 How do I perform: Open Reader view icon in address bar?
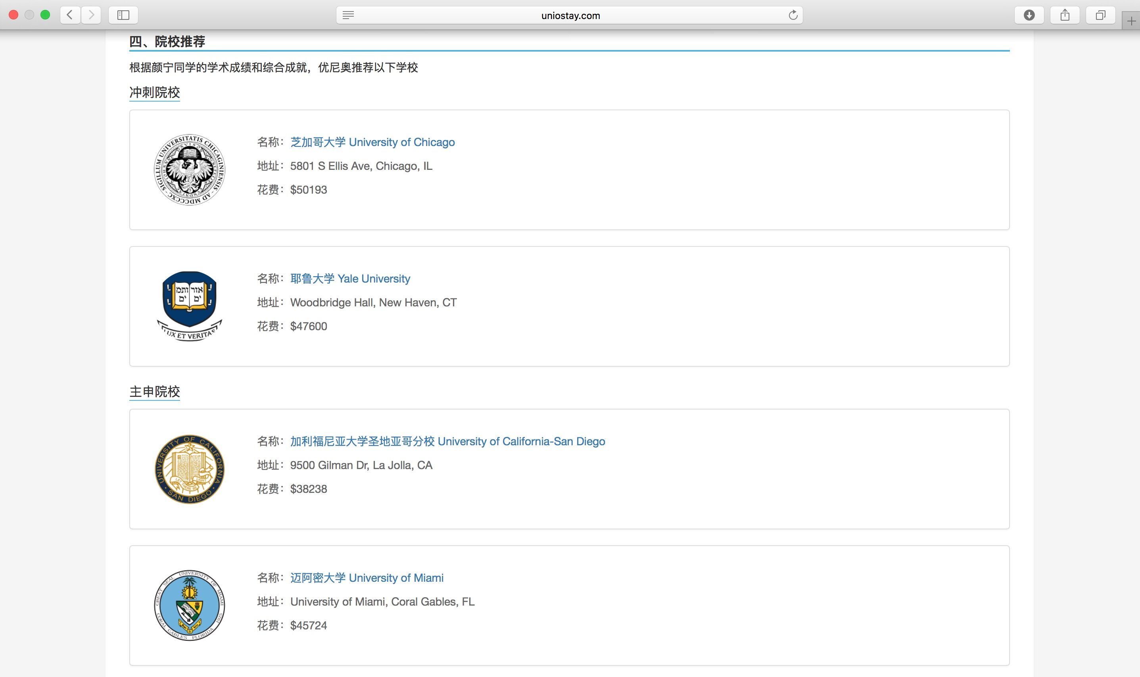click(348, 15)
